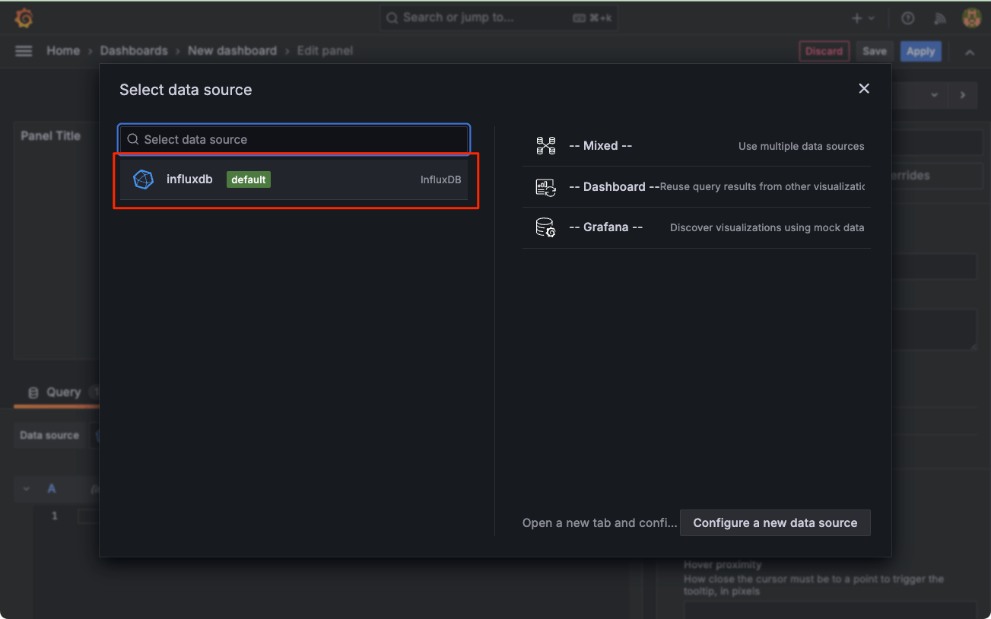Screen dimensions: 991x619
Task: Open visualization picker dropdown chevron
Action: (x=935, y=95)
